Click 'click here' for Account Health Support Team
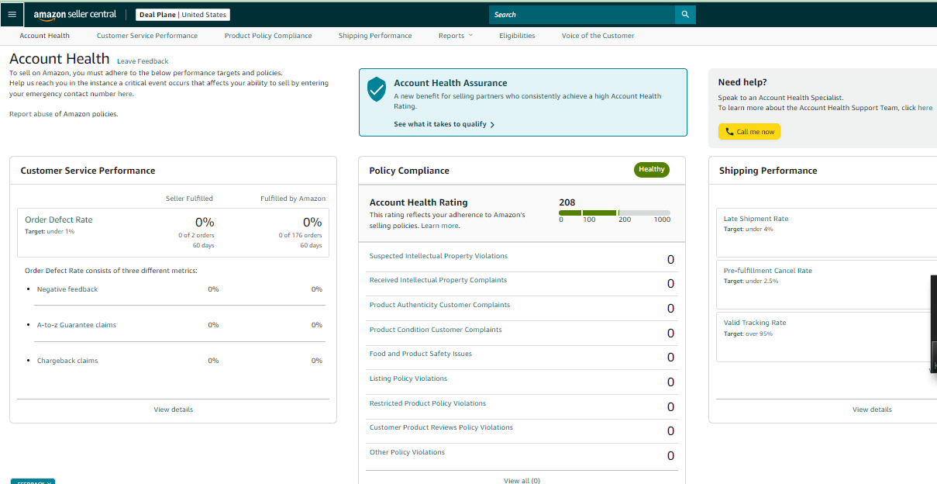Screen dimensions: 937x484 (917, 108)
